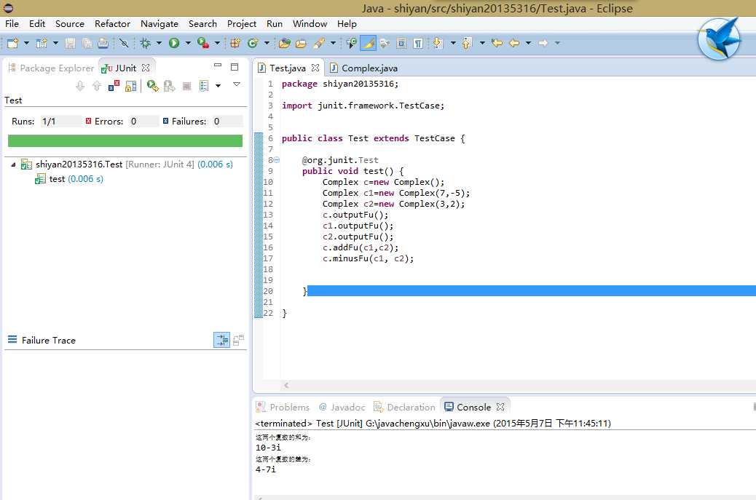This screenshot has width=756, height=500.
Task: Select the Problems tab
Action: [288, 407]
